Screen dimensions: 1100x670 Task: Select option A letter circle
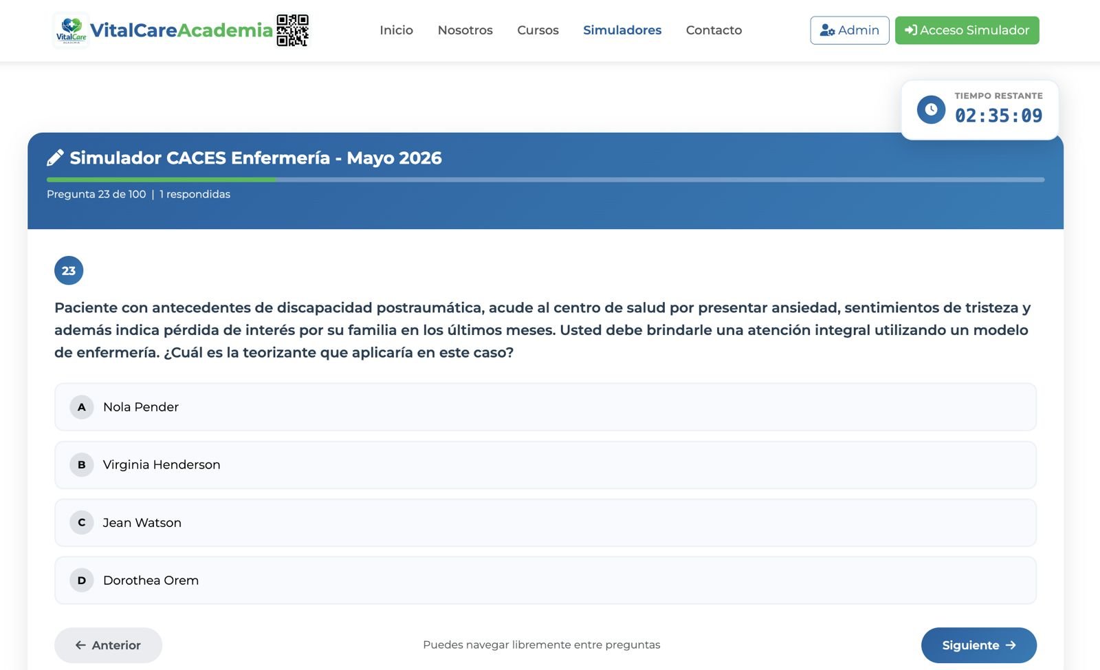point(81,407)
